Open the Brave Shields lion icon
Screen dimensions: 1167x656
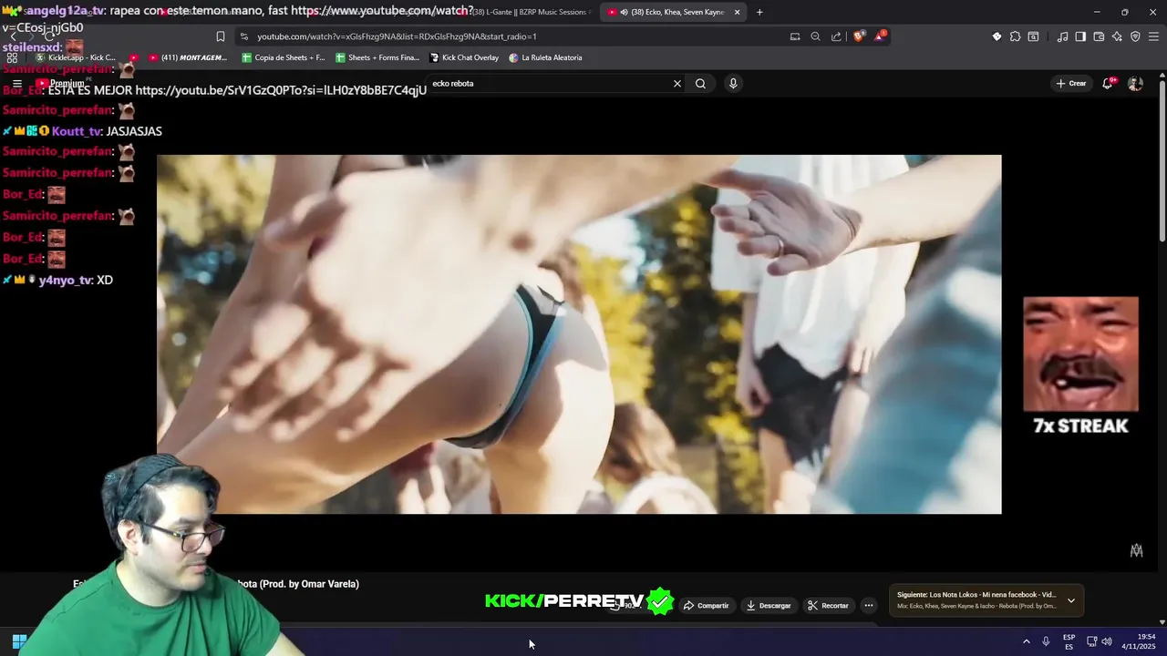[x=859, y=36]
